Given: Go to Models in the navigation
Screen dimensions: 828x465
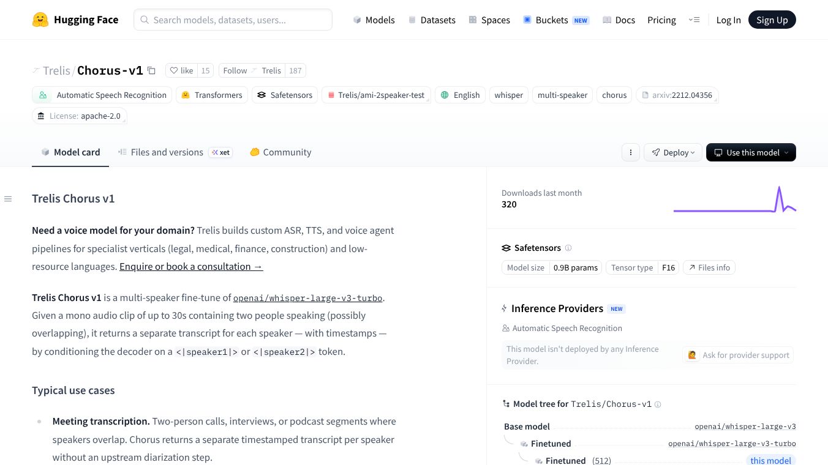Looking at the screenshot, I should 374,20.
